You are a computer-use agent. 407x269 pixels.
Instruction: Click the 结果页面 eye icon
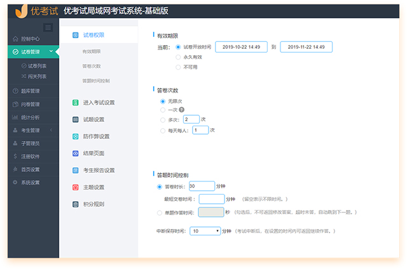coord(76,154)
